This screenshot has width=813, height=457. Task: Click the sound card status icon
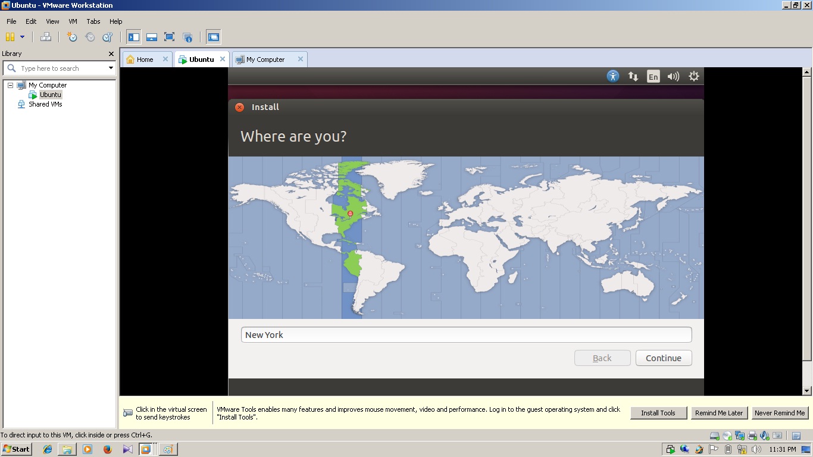764,436
